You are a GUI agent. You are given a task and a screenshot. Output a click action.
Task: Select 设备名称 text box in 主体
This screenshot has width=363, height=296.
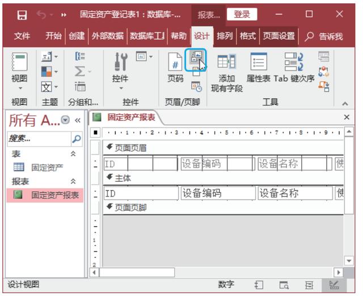[x=295, y=193]
